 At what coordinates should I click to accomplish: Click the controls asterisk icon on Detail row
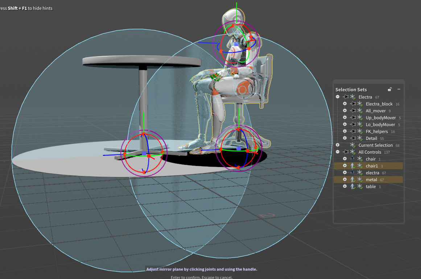pyautogui.click(x=360, y=138)
